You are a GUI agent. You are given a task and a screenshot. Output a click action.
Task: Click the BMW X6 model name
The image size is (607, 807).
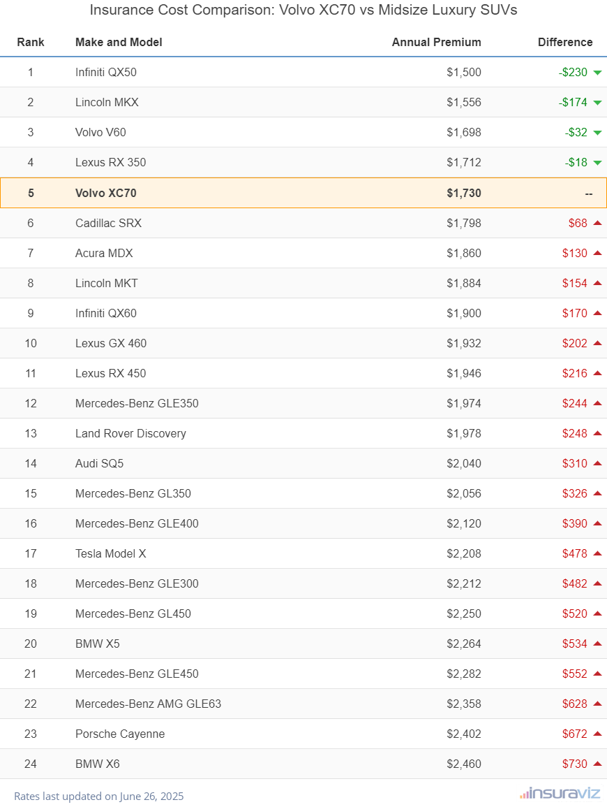tap(97, 764)
